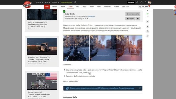The width and height of the screenshot is (176, 99).
Task: Click the Скачать с сайта download button
Action: pyautogui.click(x=133, y=14)
